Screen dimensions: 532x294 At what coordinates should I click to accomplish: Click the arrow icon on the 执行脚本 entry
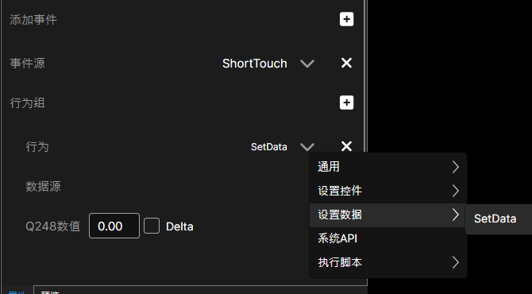[455, 262]
